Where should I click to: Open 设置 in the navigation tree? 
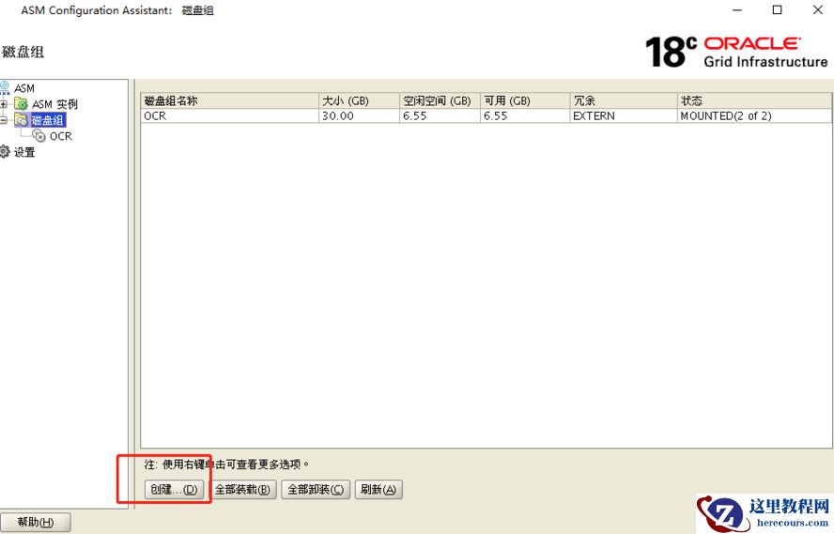tap(24, 152)
